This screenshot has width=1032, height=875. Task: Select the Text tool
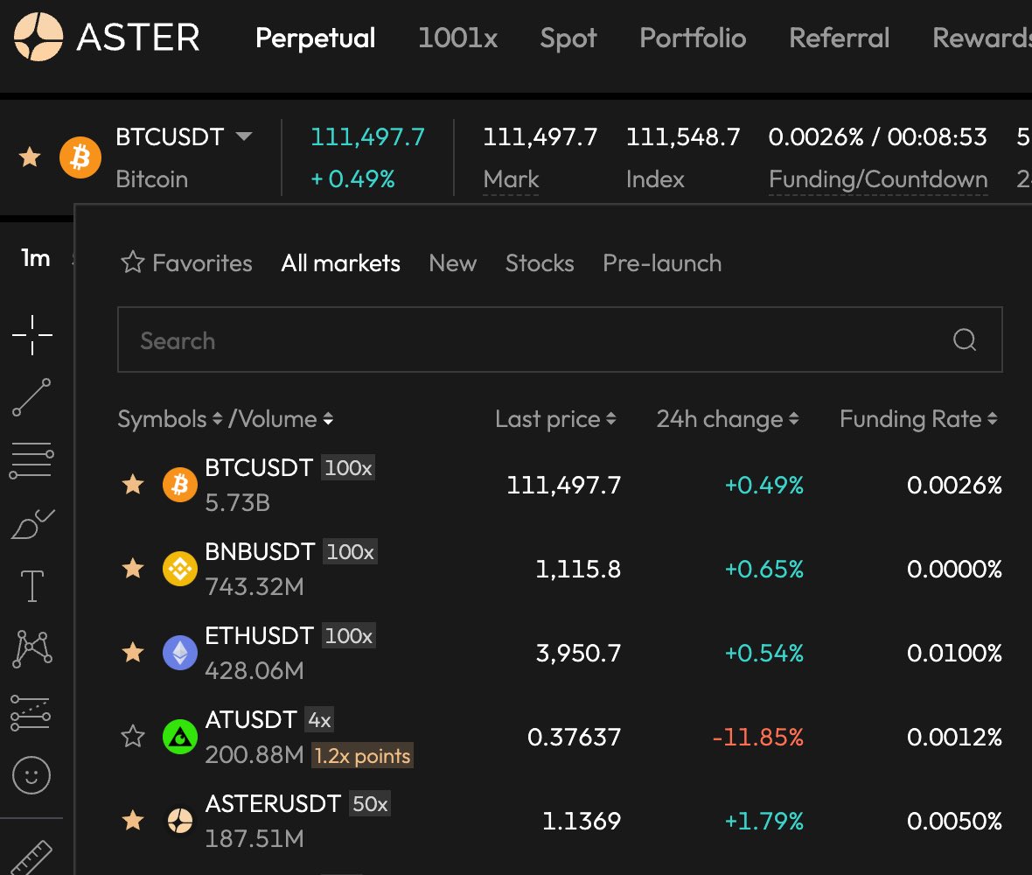31,586
